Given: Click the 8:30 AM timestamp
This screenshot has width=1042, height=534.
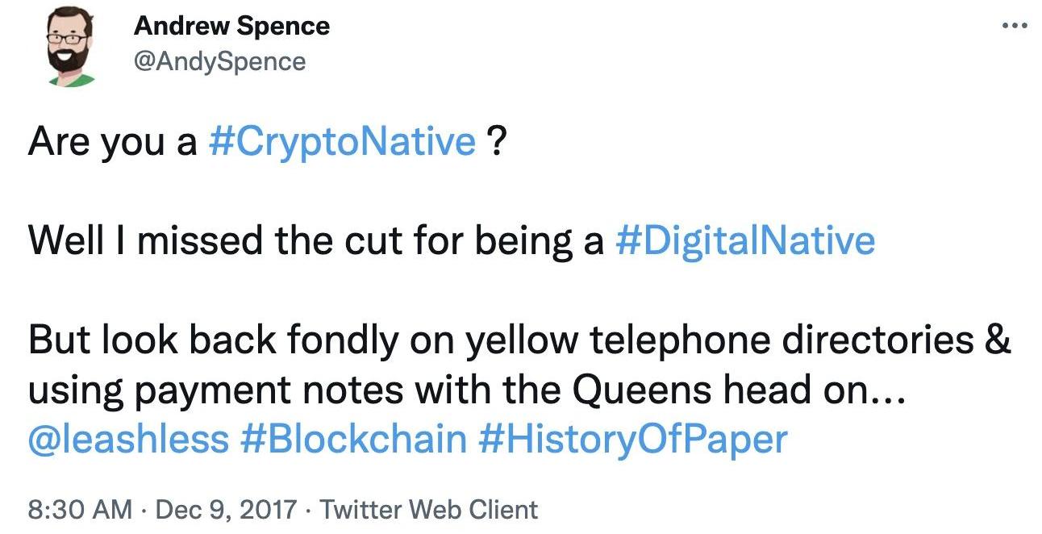Looking at the screenshot, I should 79,510.
